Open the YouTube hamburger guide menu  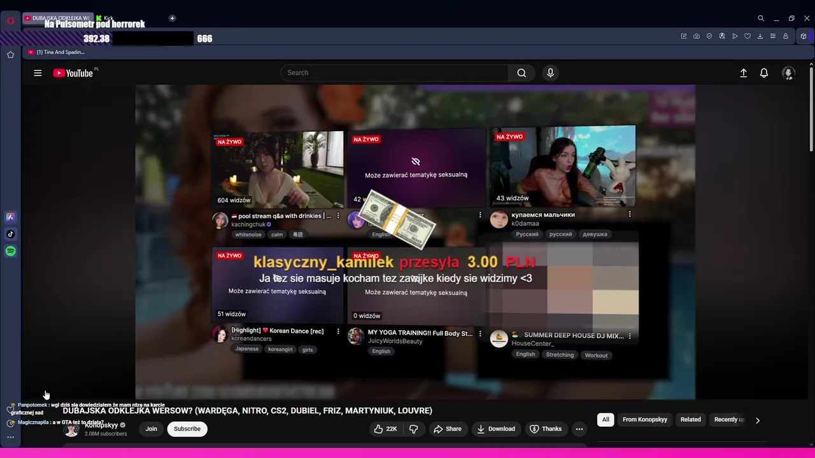(x=38, y=73)
